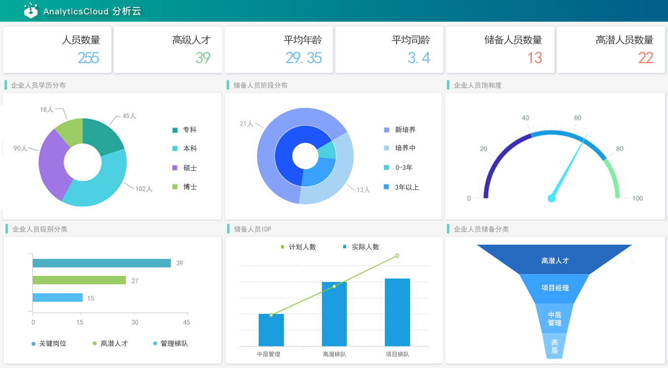
Task: Toggle 0-3年 legend item
Action: click(x=398, y=167)
